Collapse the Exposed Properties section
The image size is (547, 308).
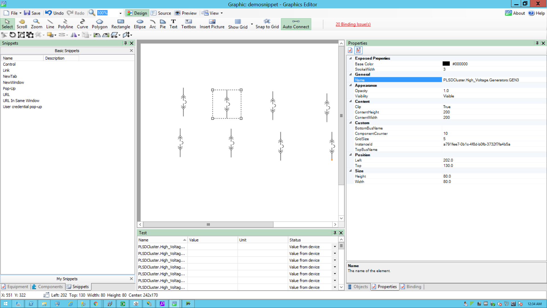coord(351,58)
